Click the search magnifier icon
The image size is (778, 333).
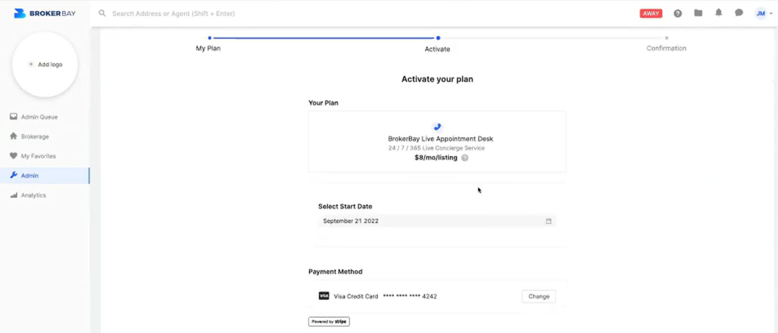point(102,14)
